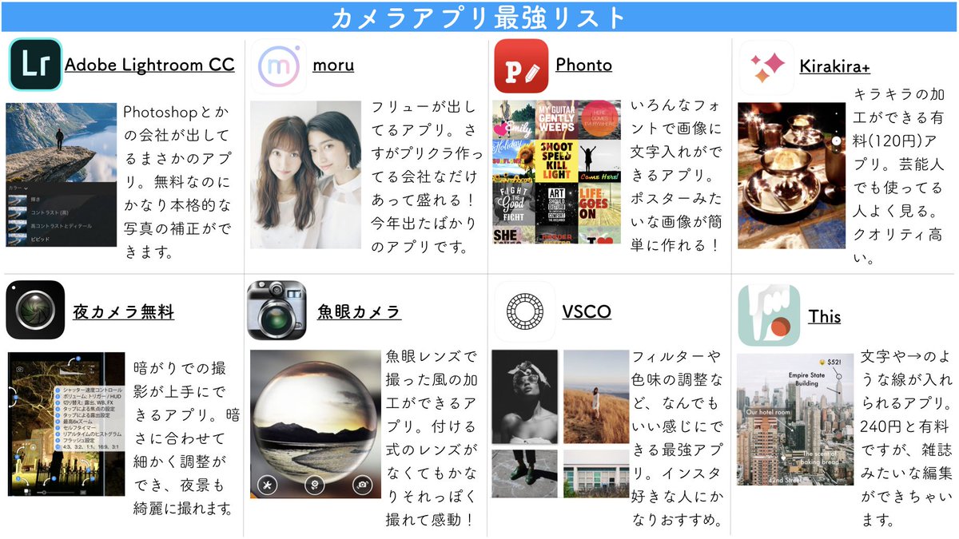Click the 'Empire State Building' label in This image
The height and width of the screenshot is (539, 959).
805,378
